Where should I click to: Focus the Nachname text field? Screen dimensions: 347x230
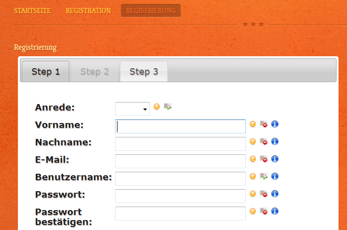click(180, 144)
